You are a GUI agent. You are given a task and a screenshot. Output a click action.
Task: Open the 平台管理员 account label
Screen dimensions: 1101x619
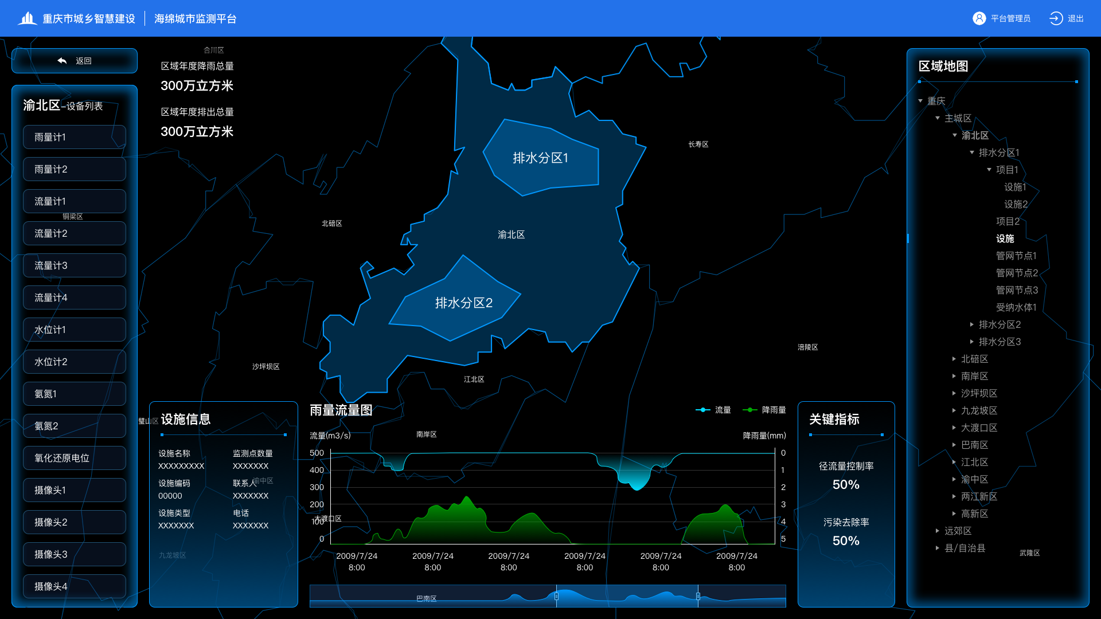pyautogui.click(x=1010, y=18)
